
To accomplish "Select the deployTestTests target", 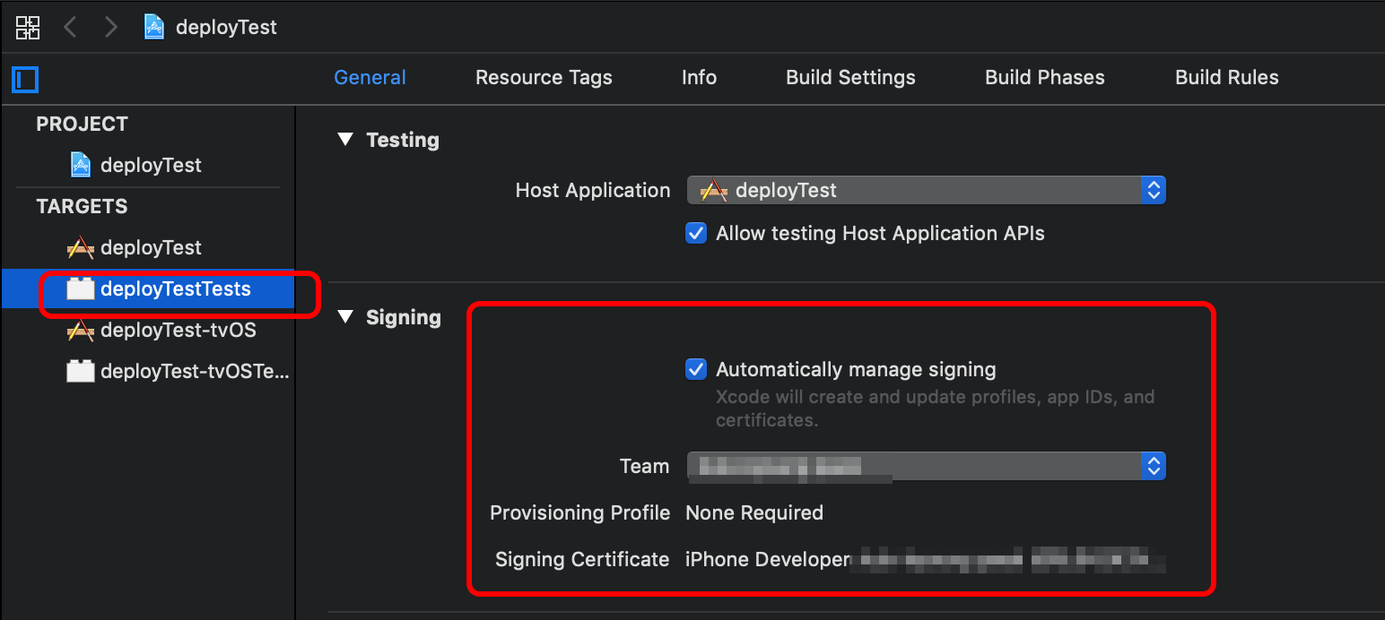I will tap(148, 288).
